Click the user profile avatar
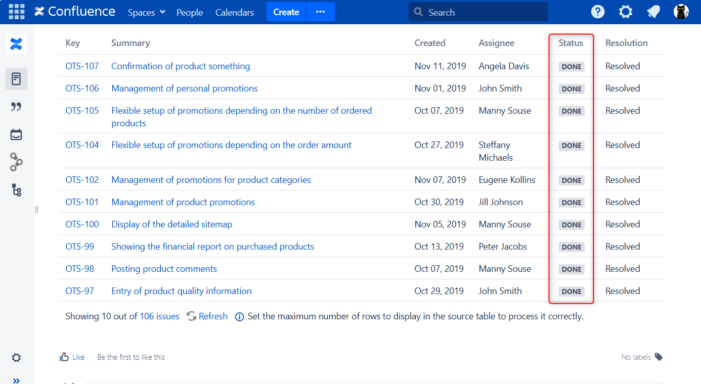Image resolution: width=701 pixels, height=384 pixels. (x=681, y=12)
